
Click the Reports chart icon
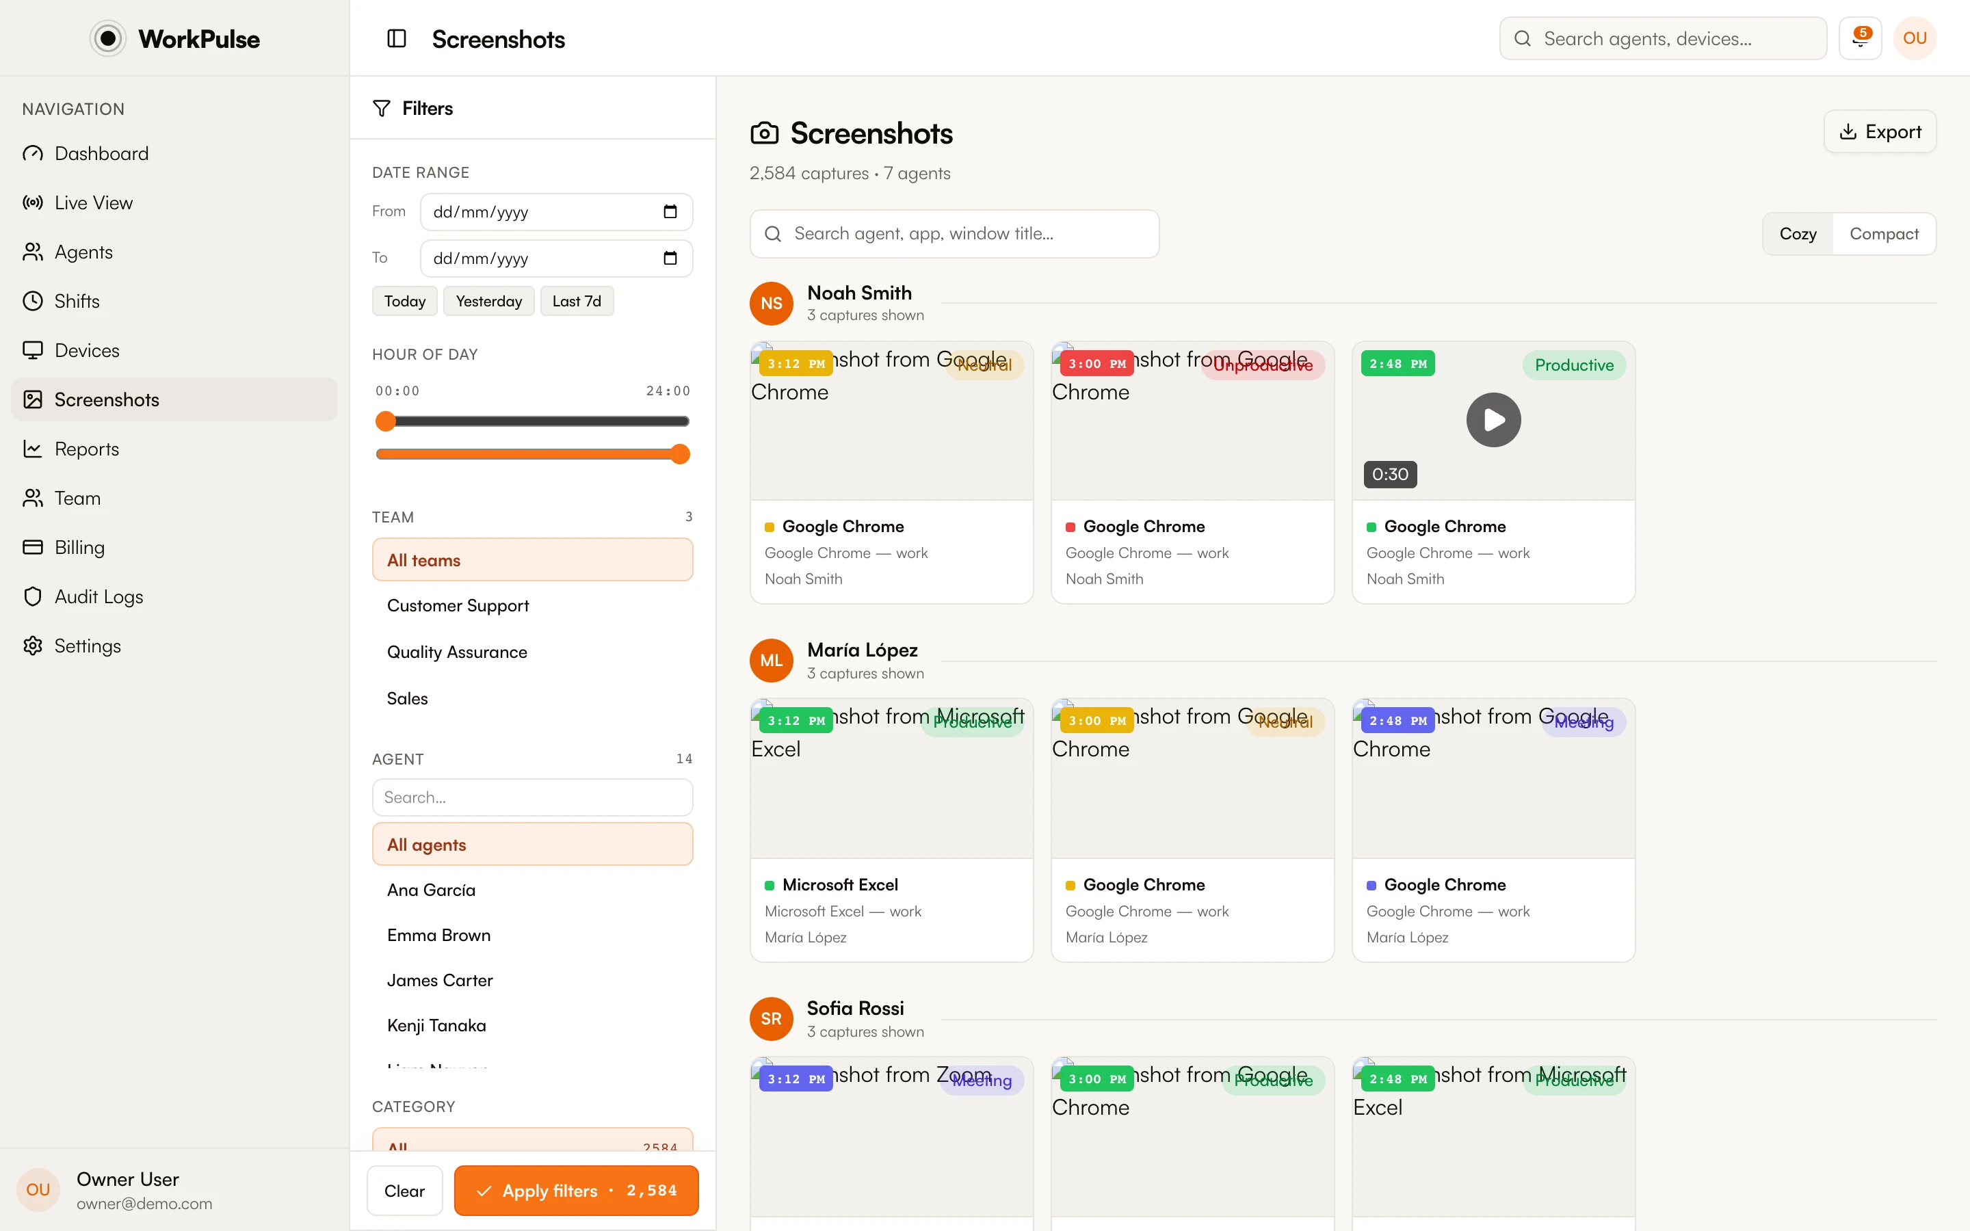click(33, 449)
